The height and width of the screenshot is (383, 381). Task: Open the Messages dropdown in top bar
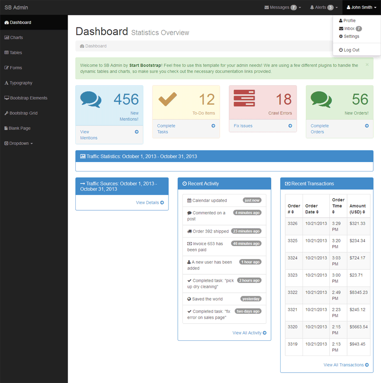coord(282,8)
